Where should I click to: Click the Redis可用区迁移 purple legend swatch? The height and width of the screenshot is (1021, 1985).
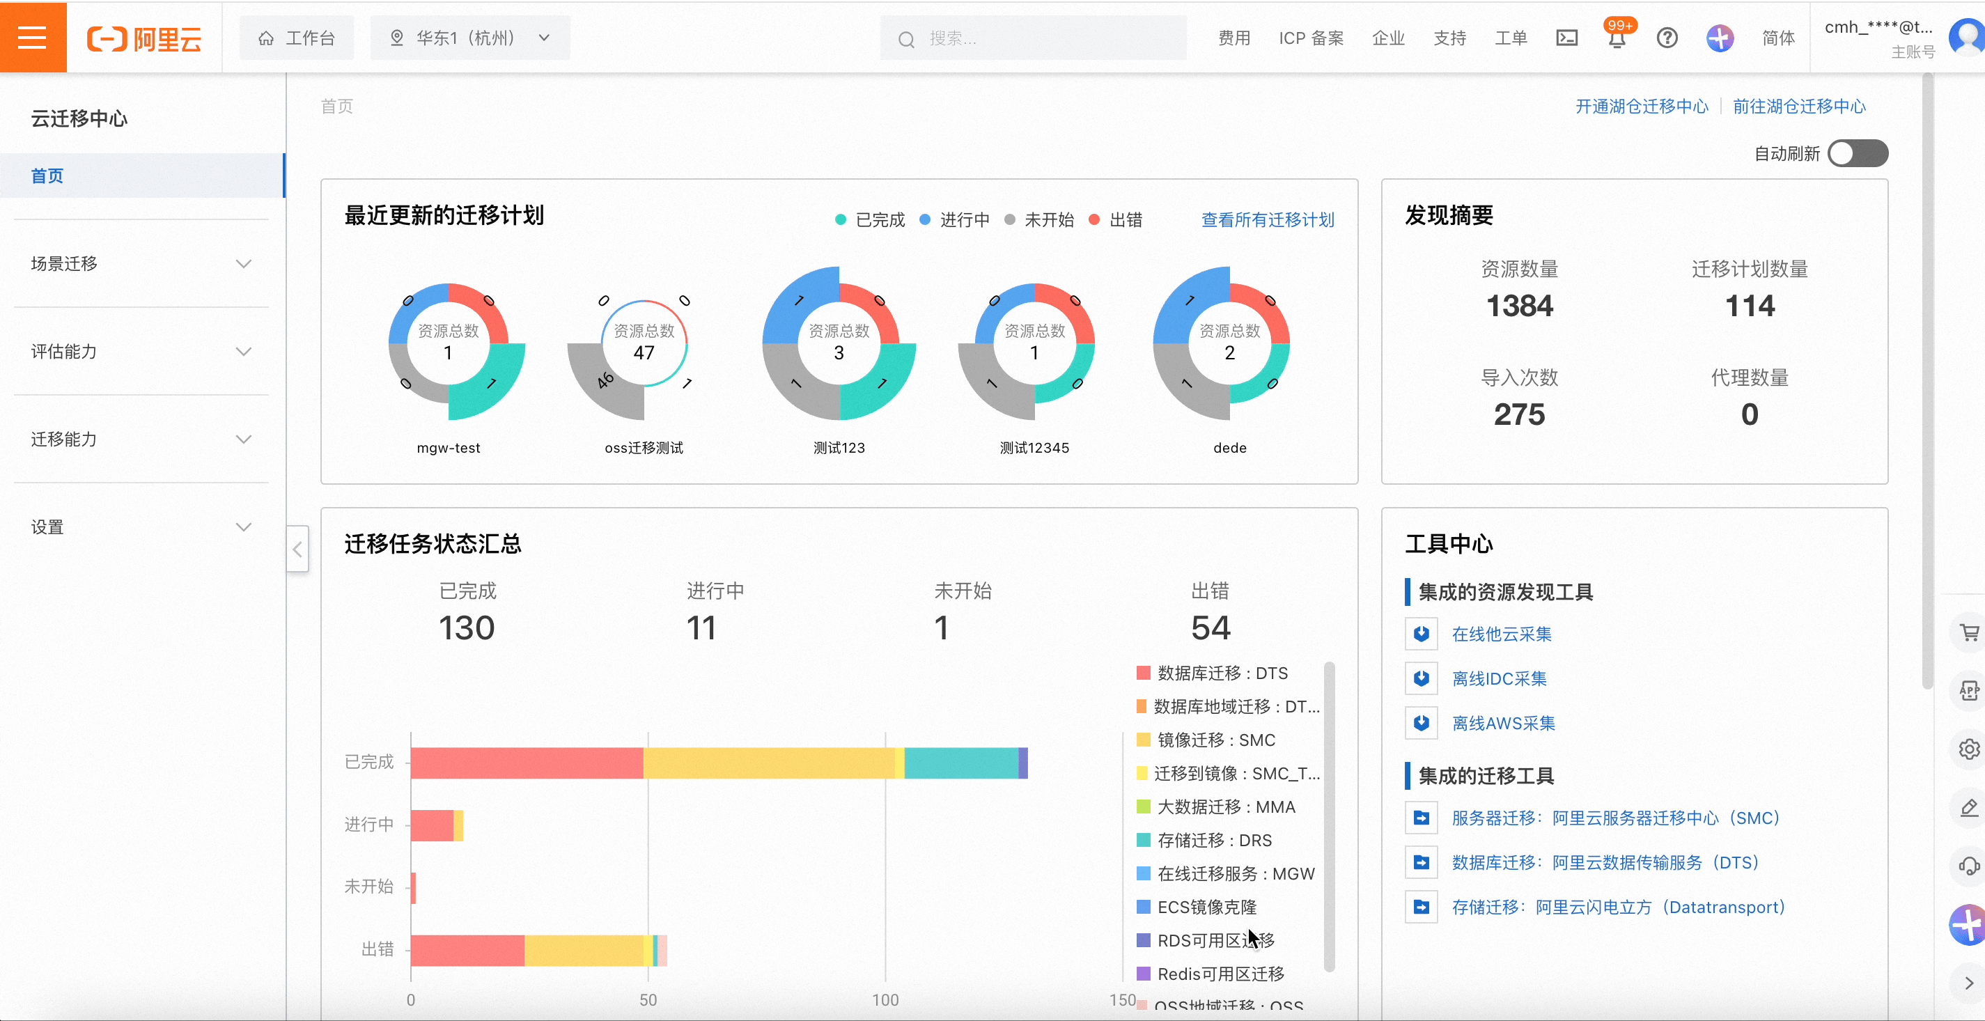pyautogui.click(x=1144, y=974)
